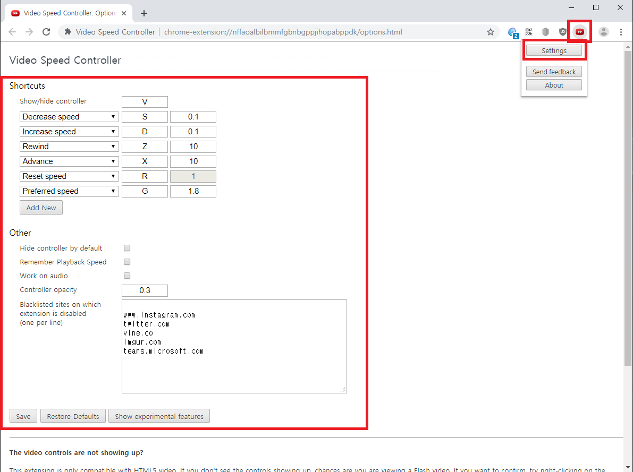The height and width of the screenshot is (472, 633).
Task: Open the Chrome profile avatar
Action: [x=604, y=32]
